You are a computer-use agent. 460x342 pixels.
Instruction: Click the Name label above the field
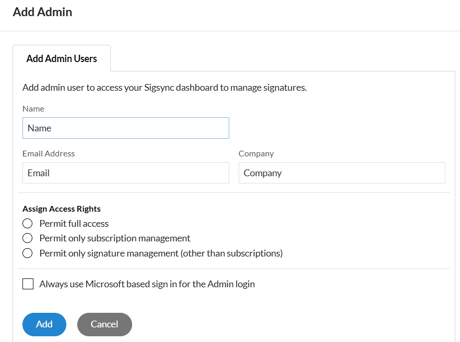pos(33,109)
